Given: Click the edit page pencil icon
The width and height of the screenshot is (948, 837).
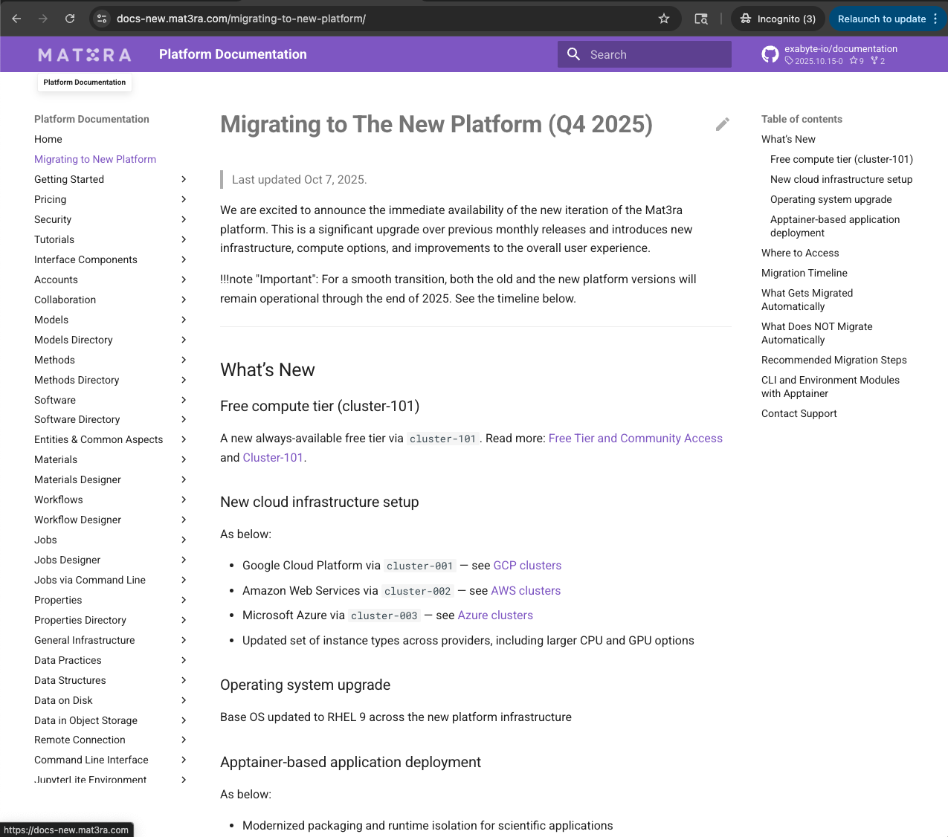Looking at the screenshot, I should 723,124.
